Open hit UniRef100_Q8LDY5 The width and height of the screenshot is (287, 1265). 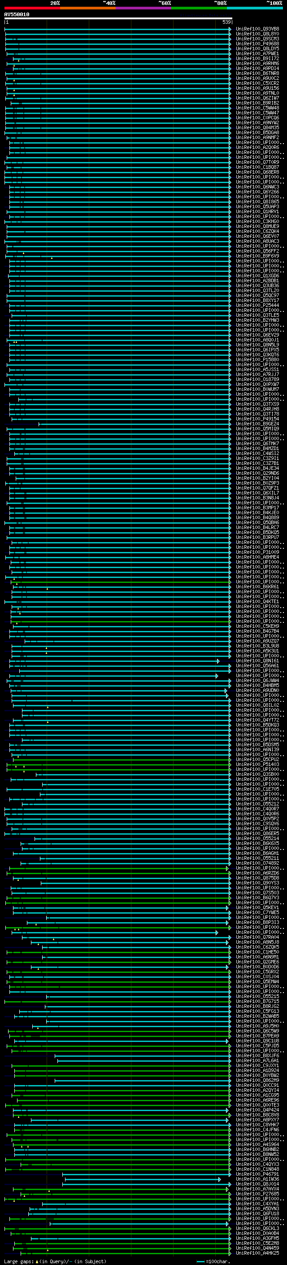click(257, 48)
